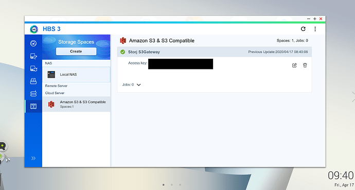Screen dimensions: 355x190
Task: Click the HBS 3 title text
Action: (51, 29)
